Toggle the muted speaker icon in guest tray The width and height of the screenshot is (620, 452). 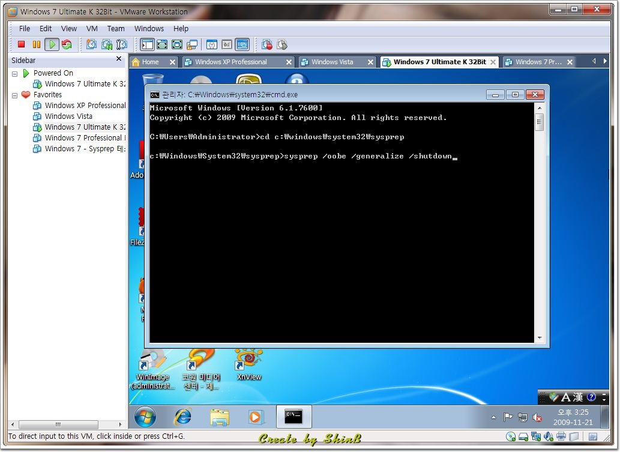pos(537,418)
